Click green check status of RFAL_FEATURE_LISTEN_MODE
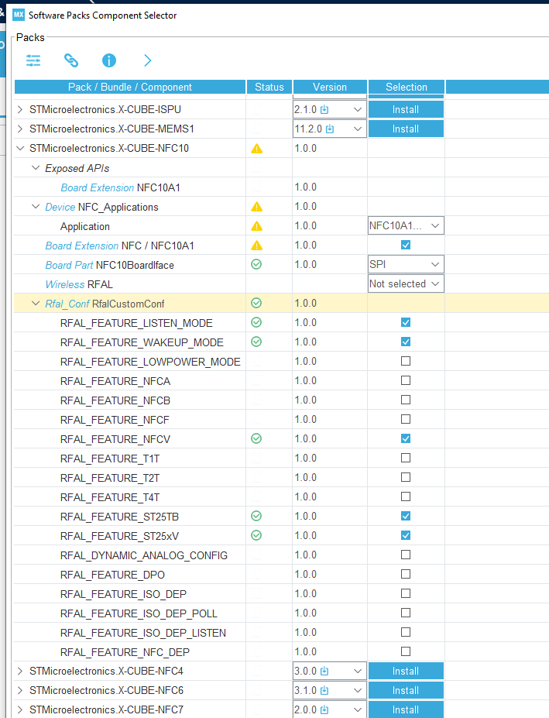Viewport: 549px width, 718px height. [256, 322]
